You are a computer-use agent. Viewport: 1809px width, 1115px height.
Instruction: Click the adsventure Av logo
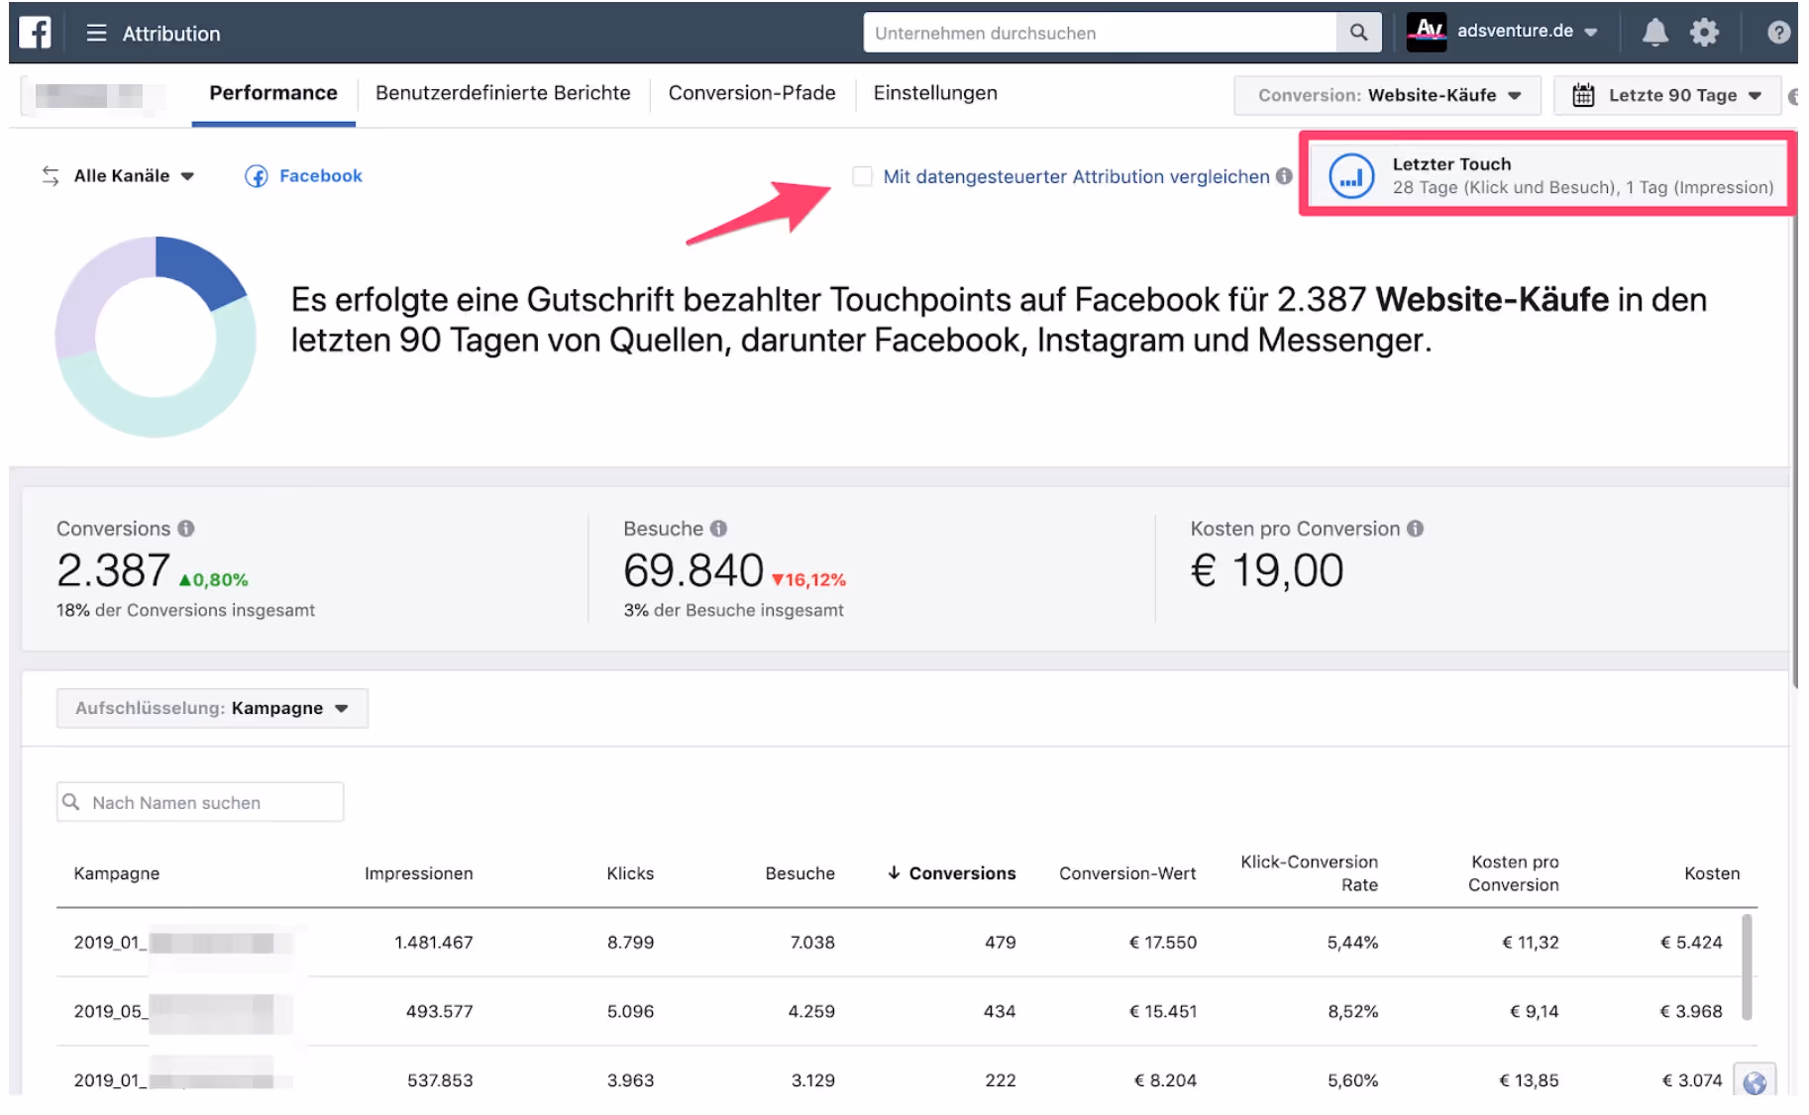click(x=1427, y=32)
